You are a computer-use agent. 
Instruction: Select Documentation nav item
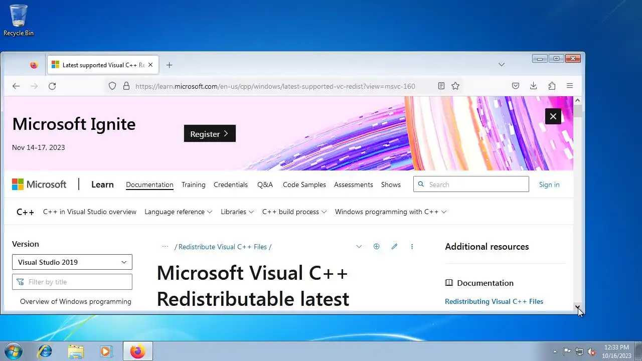[x=149, y=185]
